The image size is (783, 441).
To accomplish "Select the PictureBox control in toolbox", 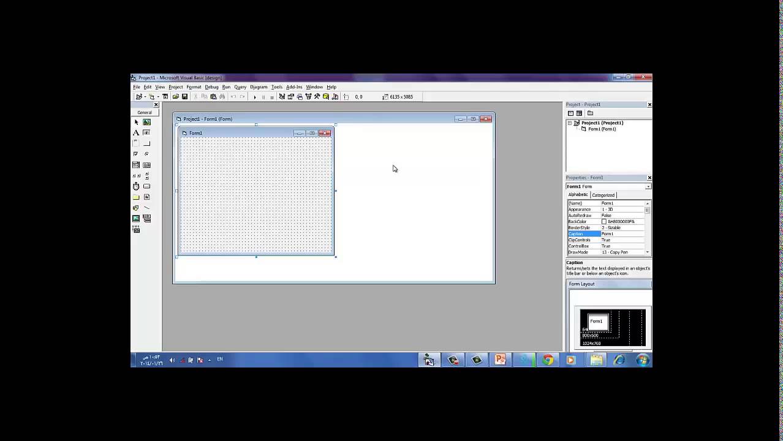I will tap(146, 122).
